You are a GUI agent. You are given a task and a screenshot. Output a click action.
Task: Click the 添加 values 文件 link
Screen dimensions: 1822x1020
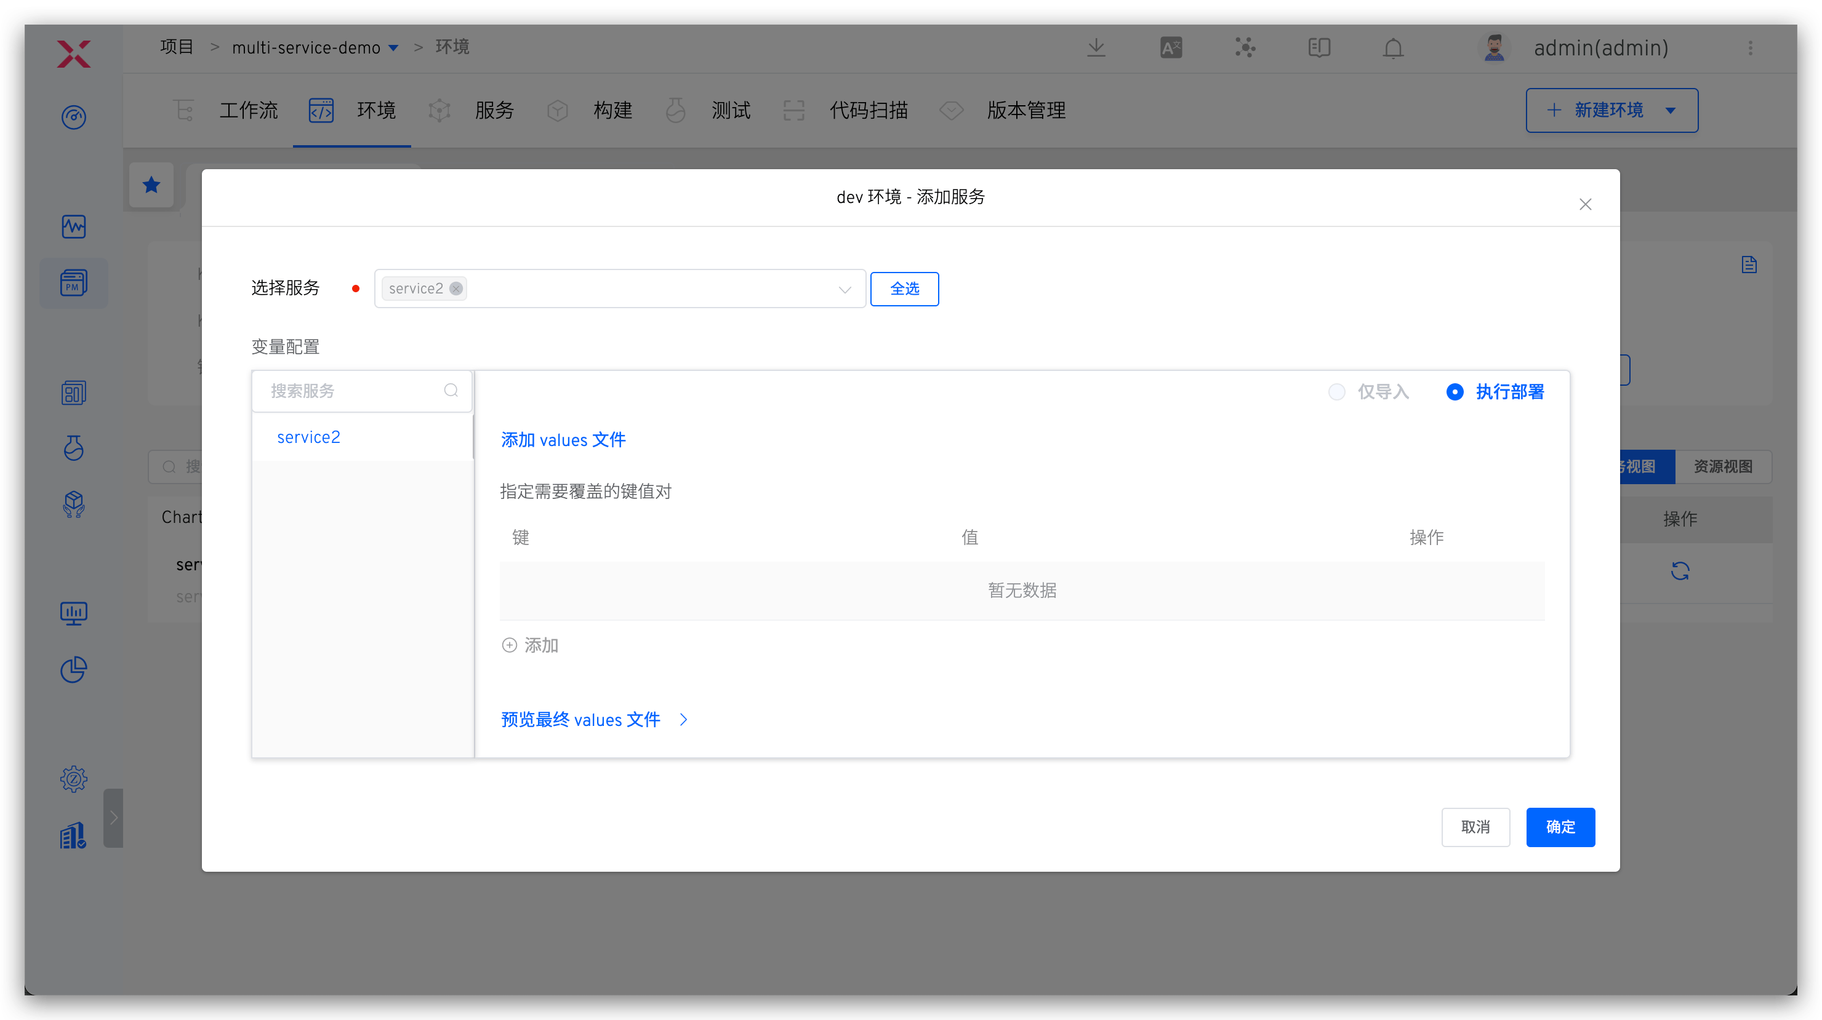click(563, 439)
